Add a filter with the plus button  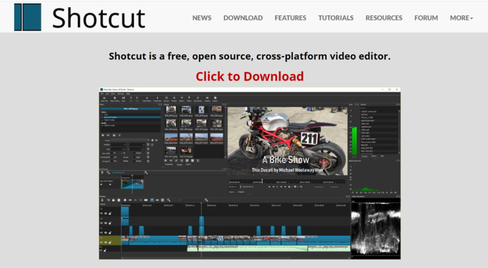coord(103,135)
